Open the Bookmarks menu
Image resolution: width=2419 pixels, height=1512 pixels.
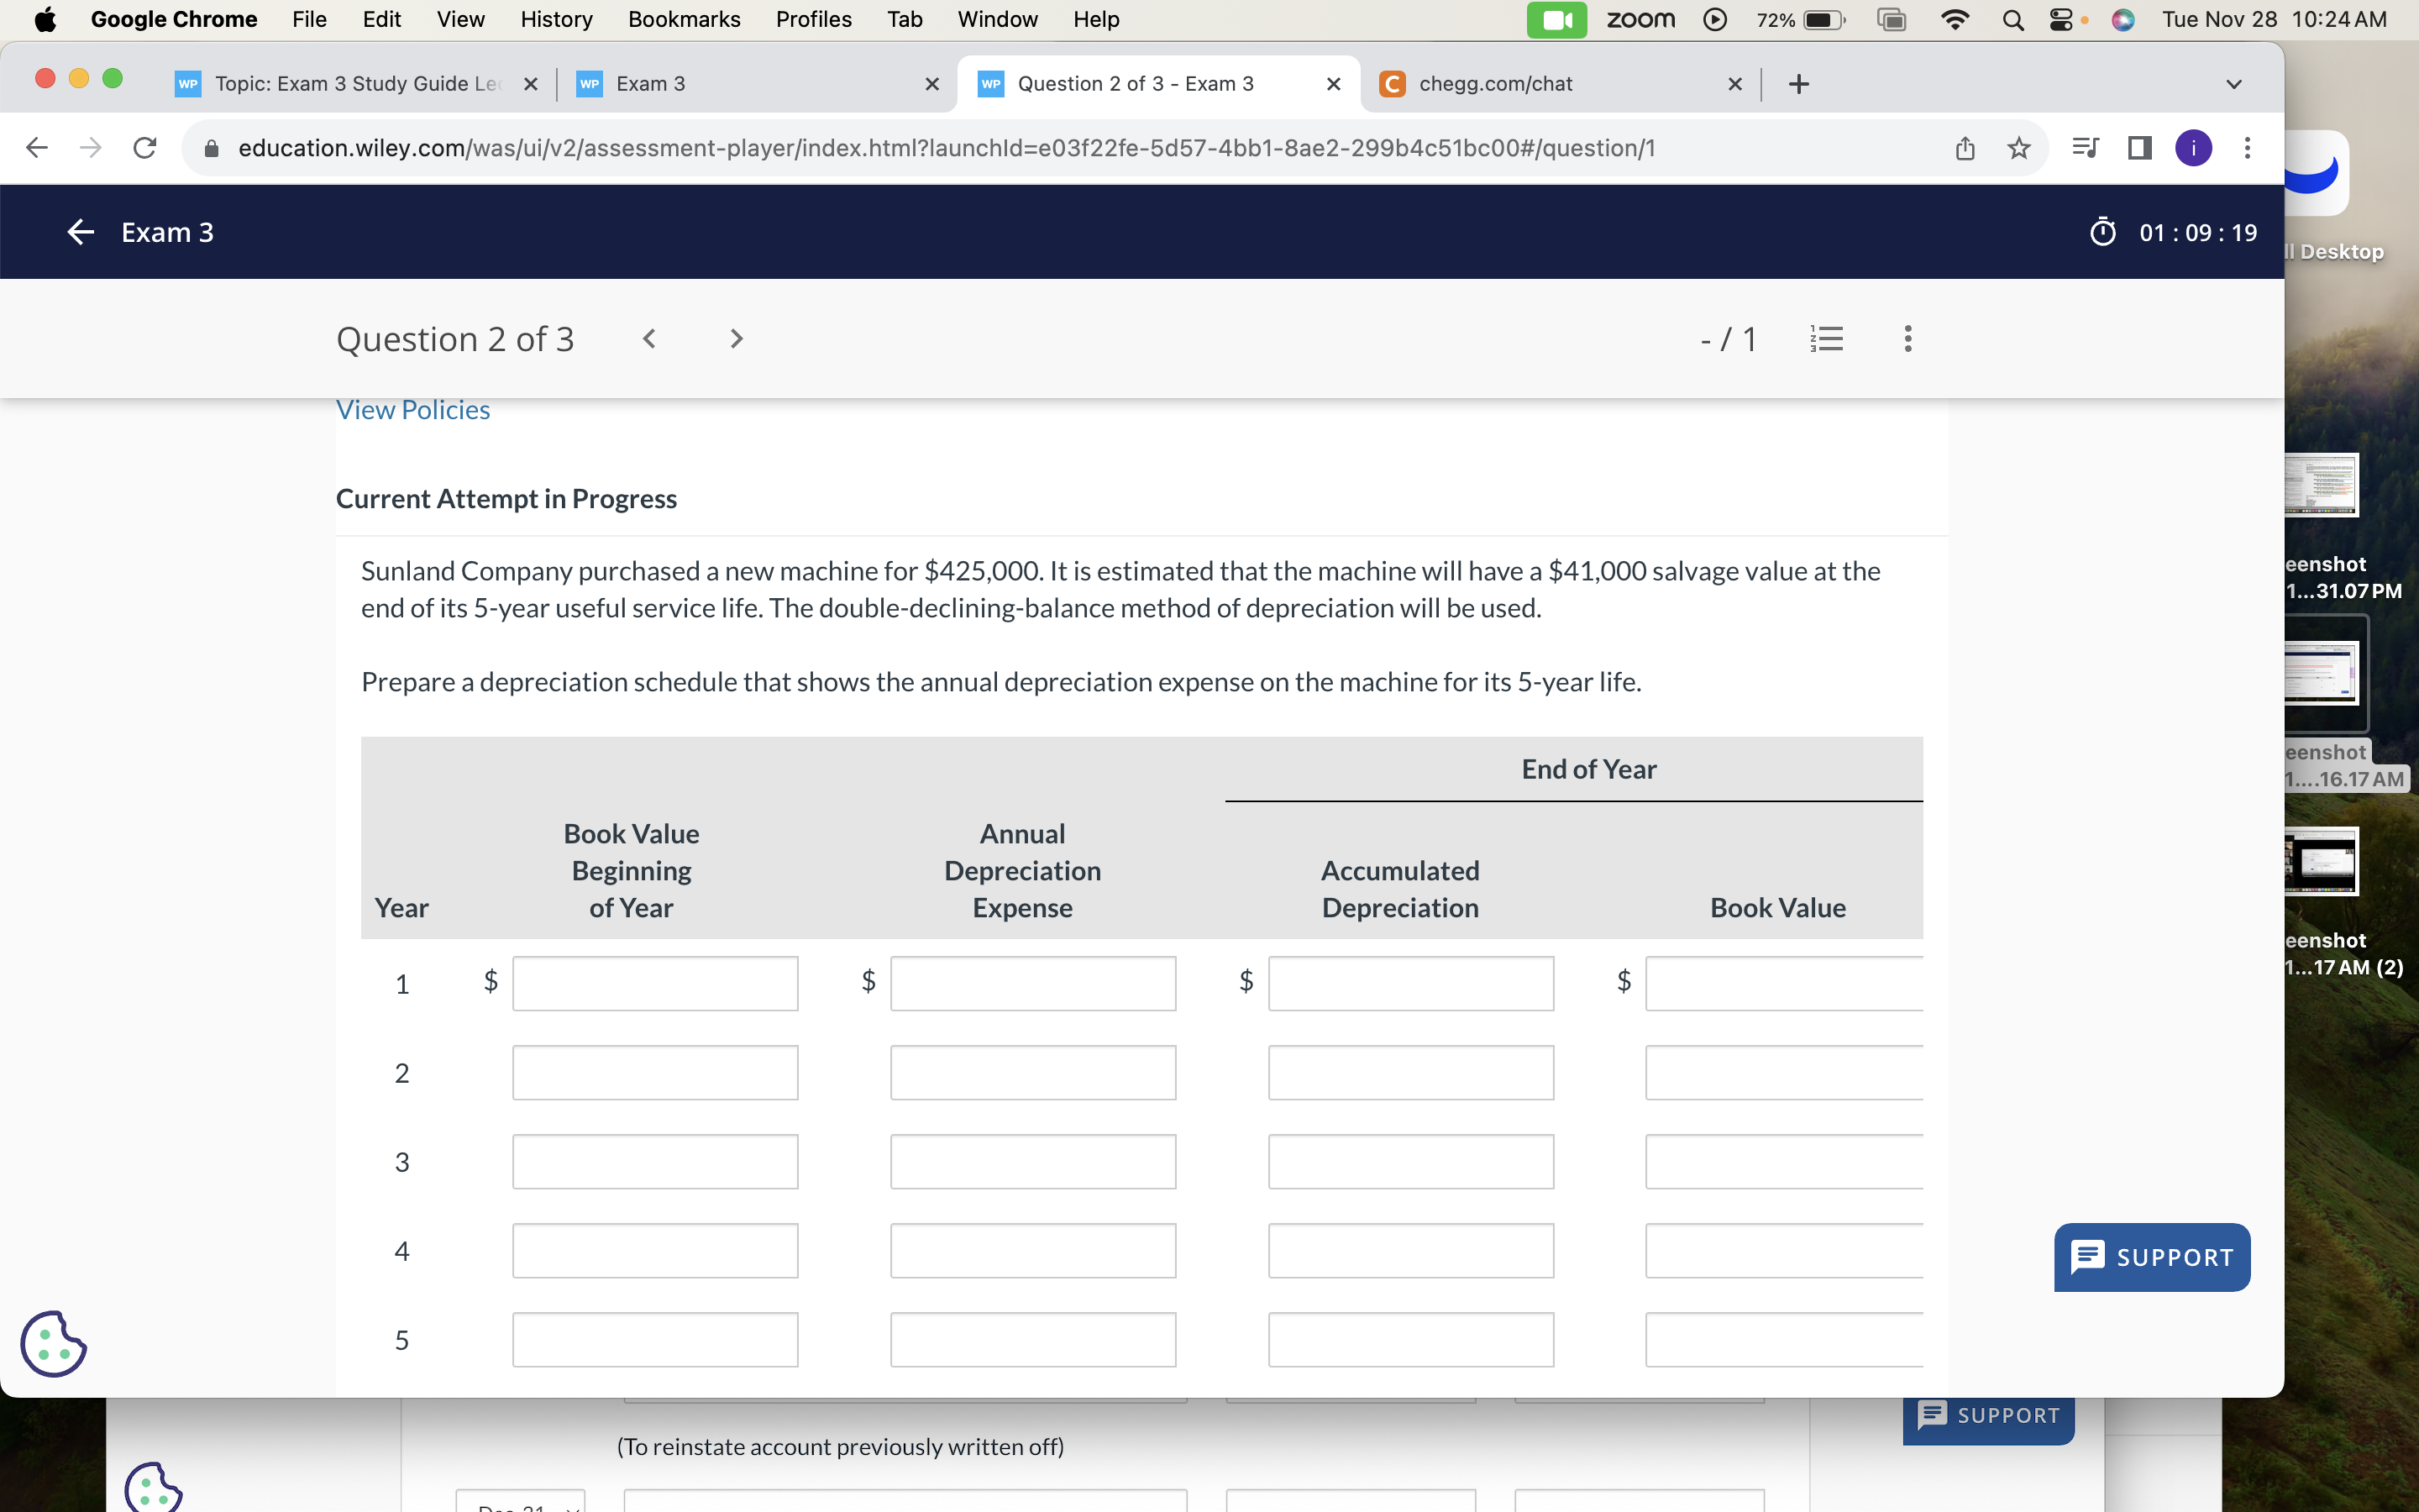[x=684, y=19]
